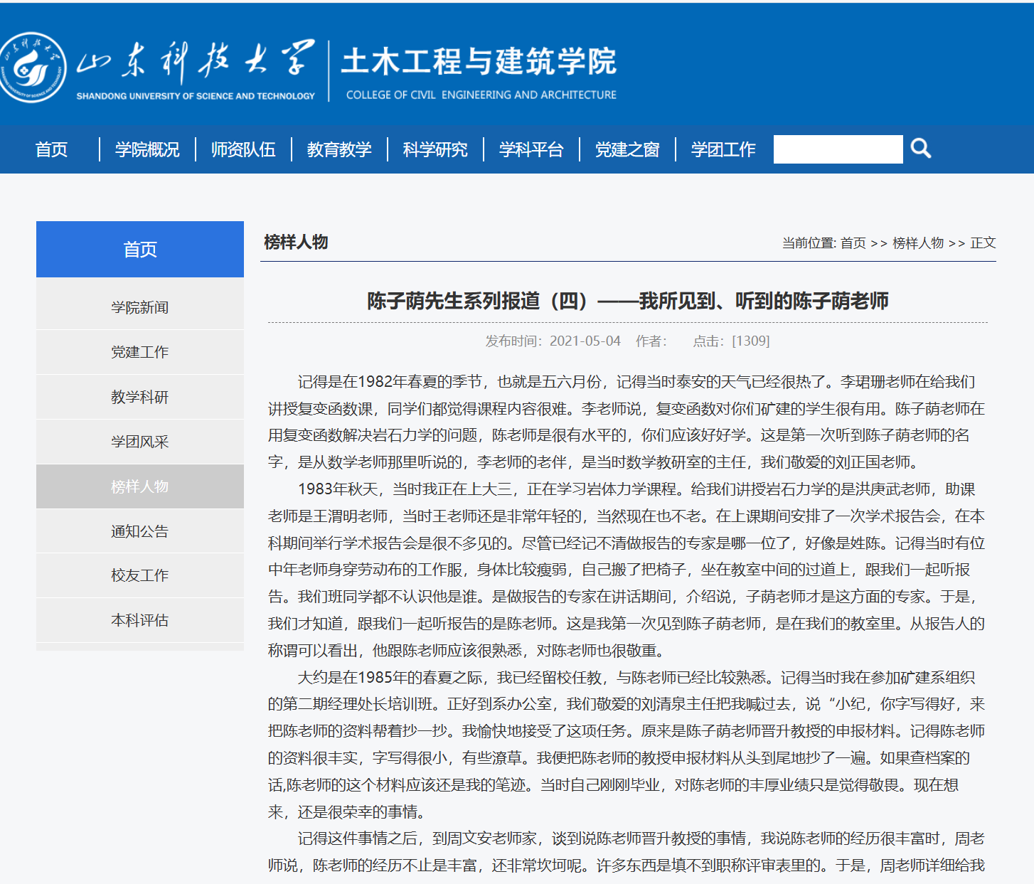Open 学团工作 in navigation bar
This screenshot has height=884, width=1034.
723,149
